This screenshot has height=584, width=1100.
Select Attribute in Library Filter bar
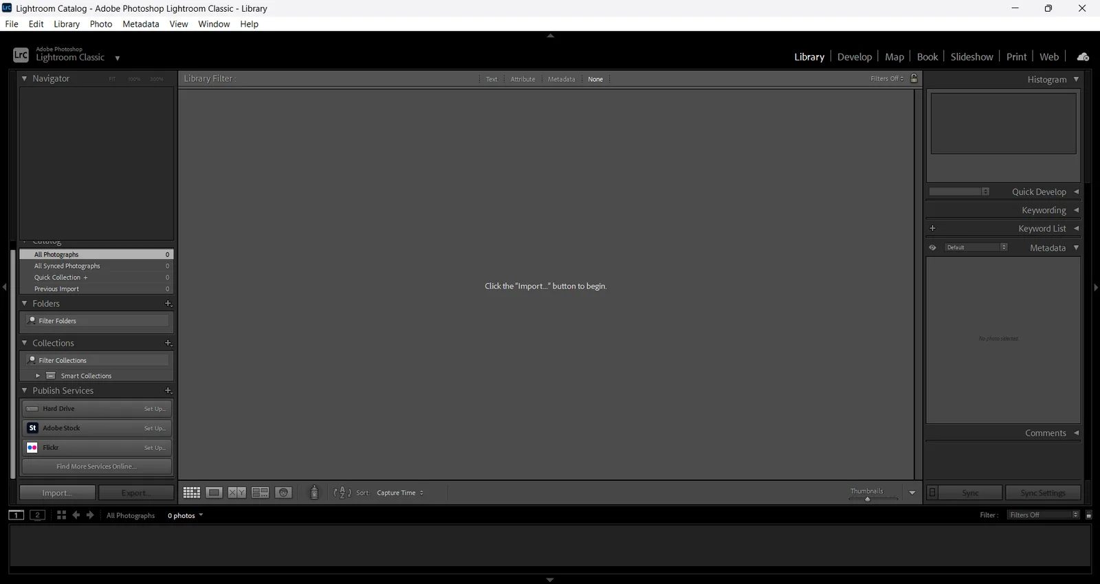click(x=522, y=79)
